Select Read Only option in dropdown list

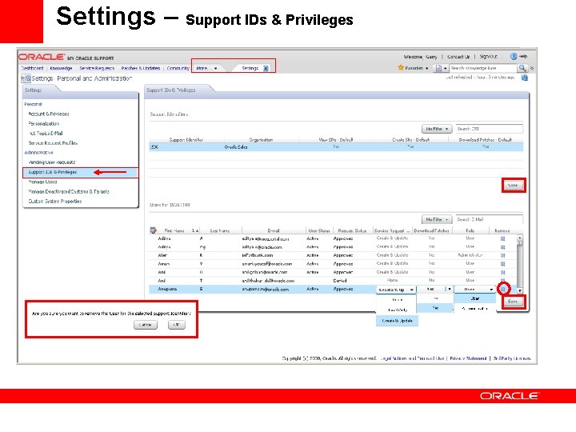pyautogui.click(x=397, y=310)
